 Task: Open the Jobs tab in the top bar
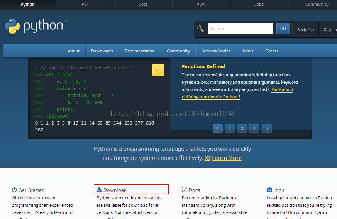259,4
